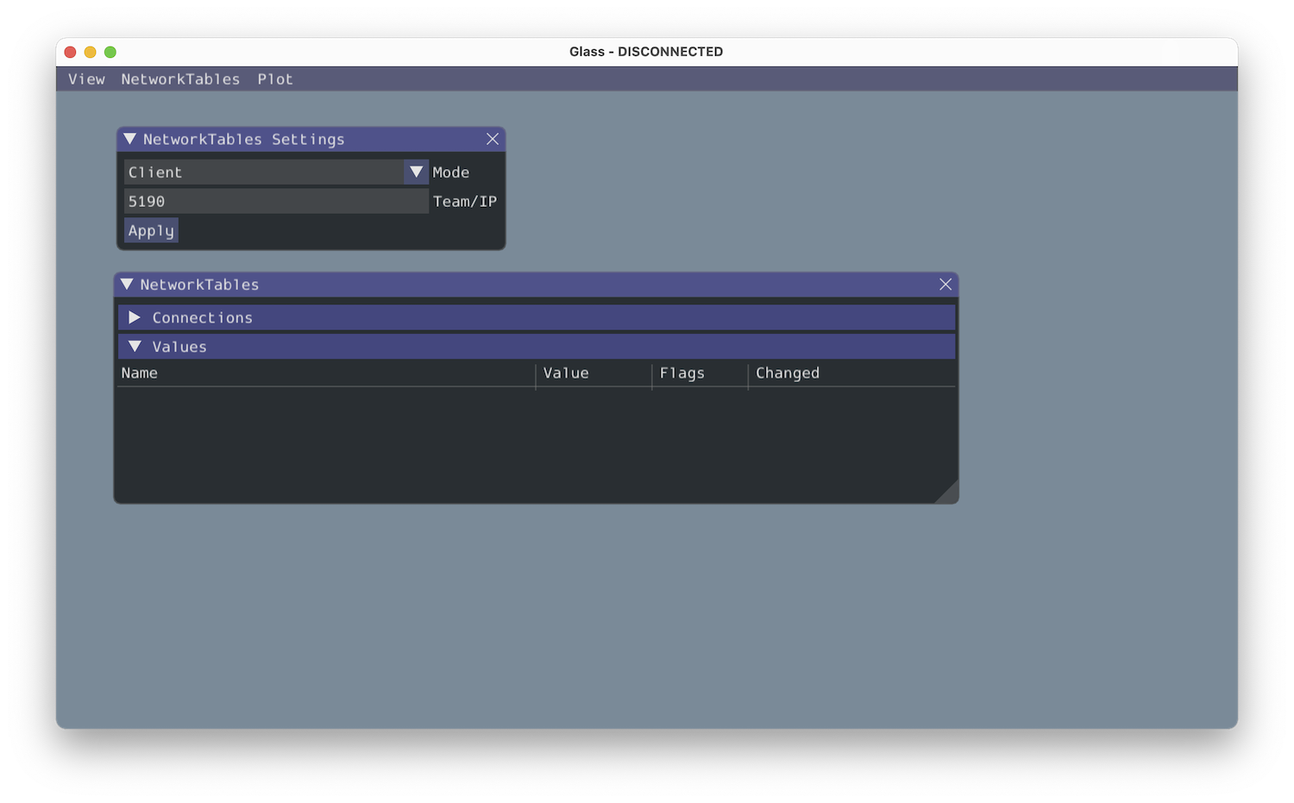Open the View menu
This screenshot has width=1294, height=803.
click(x=86, y=79)
